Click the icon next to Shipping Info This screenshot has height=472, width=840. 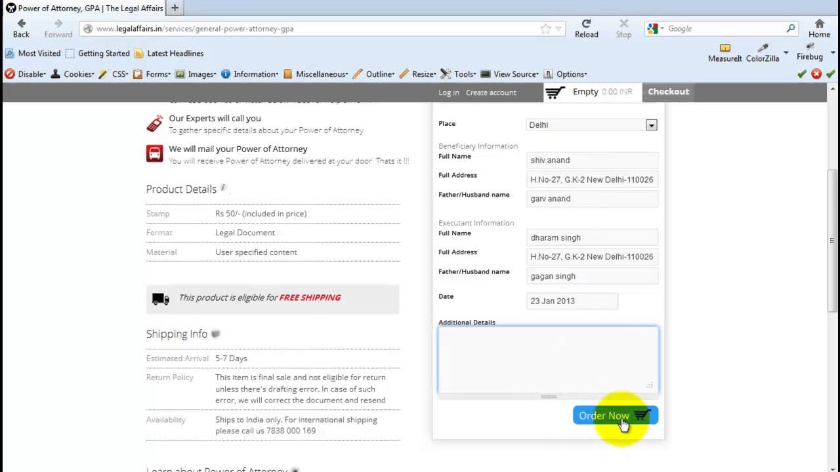[x=215, y=334]
